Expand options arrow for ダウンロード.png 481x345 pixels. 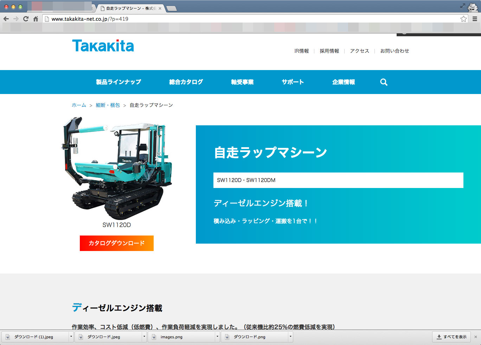[x=290, y=337]
